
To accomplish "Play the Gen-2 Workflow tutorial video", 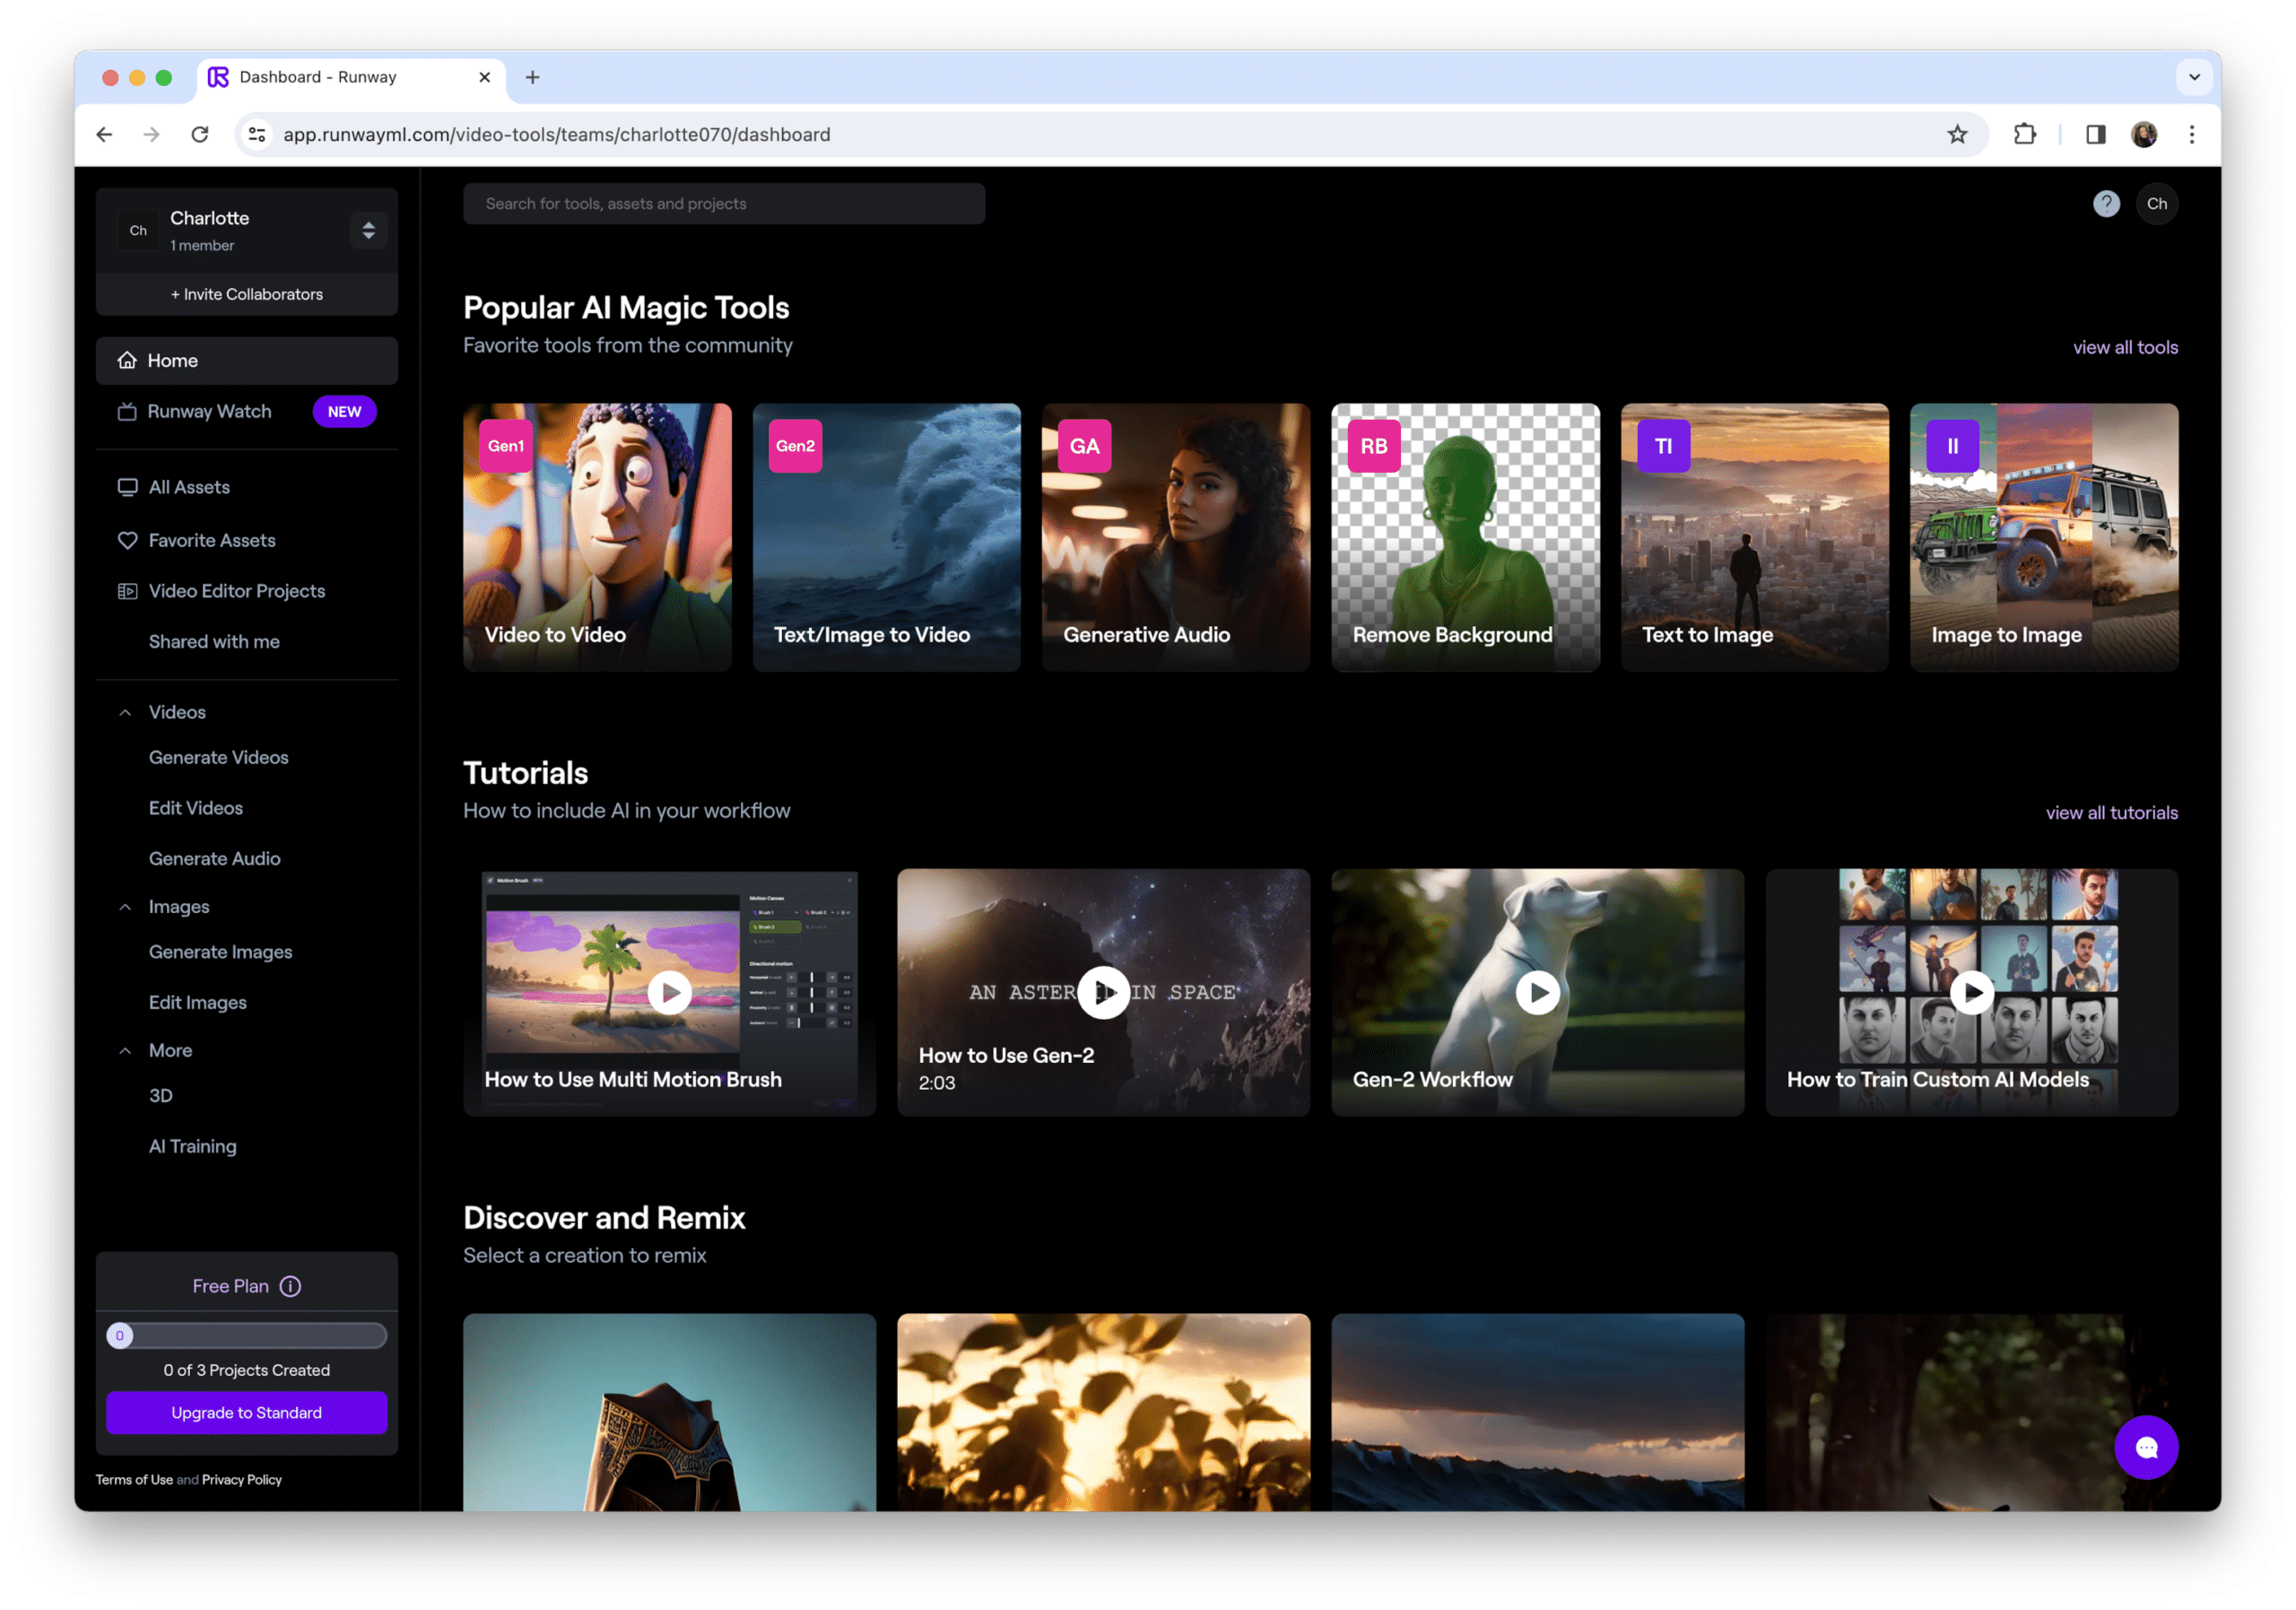I will point(1537,993).
